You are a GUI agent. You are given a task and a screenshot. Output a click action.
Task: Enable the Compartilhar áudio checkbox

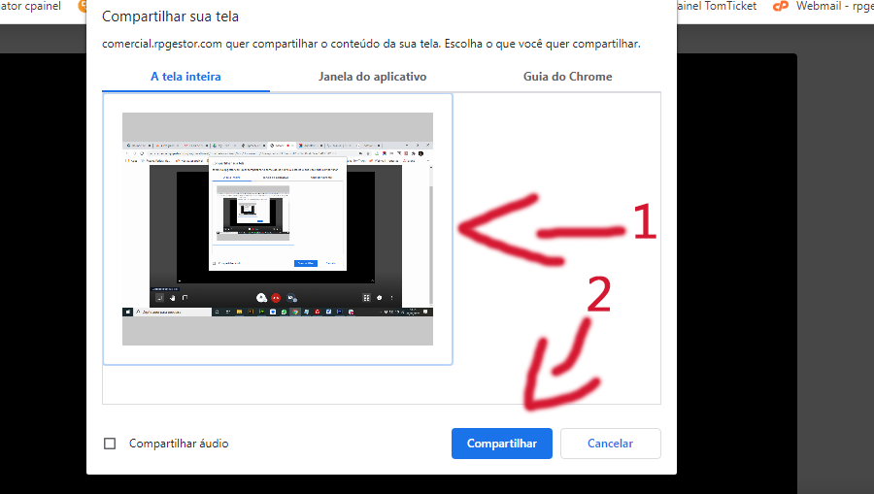pos(110,444)
